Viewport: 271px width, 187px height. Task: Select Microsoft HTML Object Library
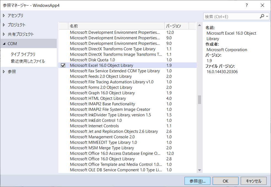128,98
